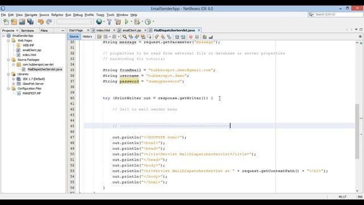This screenshot has width=364, height=205.
Task: Select emailClient.jsp in the project tree
Action: point(32,50)
